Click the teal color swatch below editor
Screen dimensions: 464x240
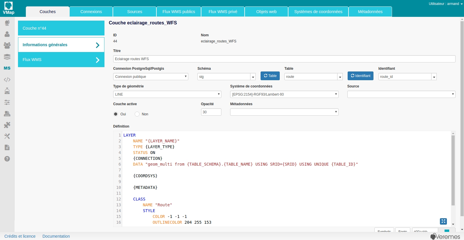coord(447,231)
